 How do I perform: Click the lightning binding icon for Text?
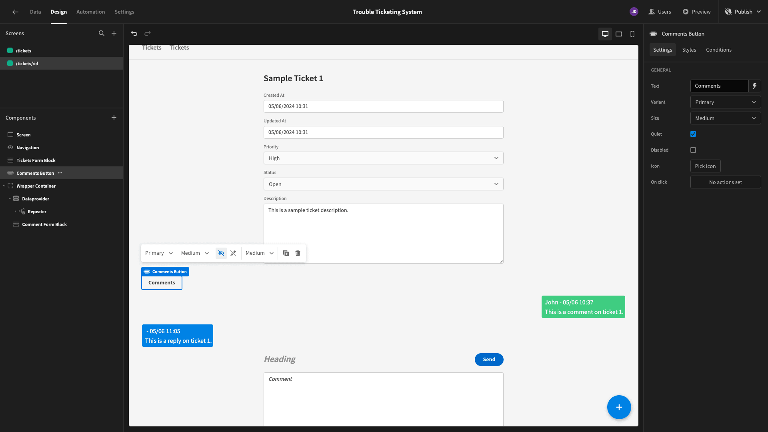tap(754, 86)
